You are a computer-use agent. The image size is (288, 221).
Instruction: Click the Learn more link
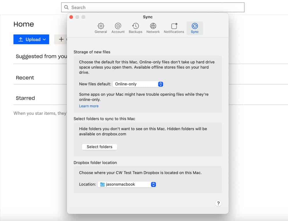(x=89, y=106)
